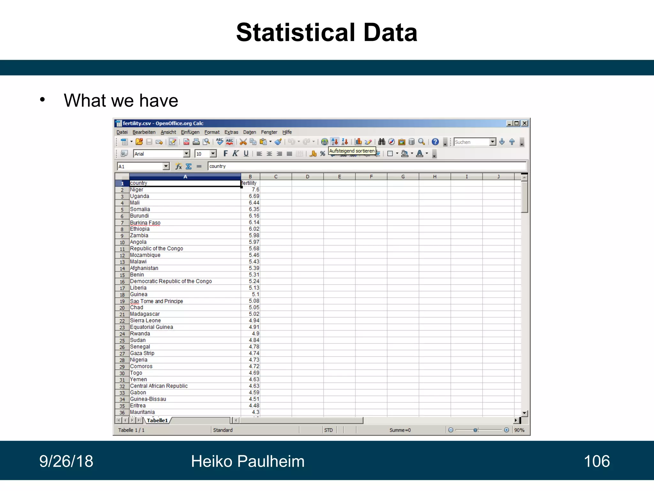Screen dimensions: 654x491
Task: Toggle underline U button
Action: click(246, 154)
